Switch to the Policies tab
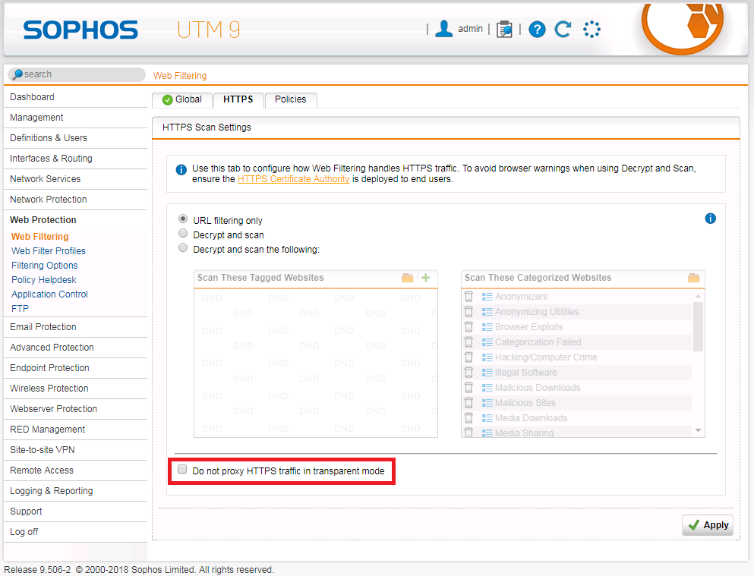The width and height of the screenshot is (754, 576). (x=291, y=99)
